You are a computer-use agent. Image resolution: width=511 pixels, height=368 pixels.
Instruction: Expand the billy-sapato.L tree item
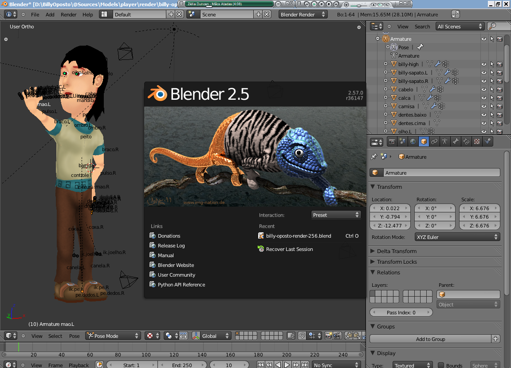point(385,72)
